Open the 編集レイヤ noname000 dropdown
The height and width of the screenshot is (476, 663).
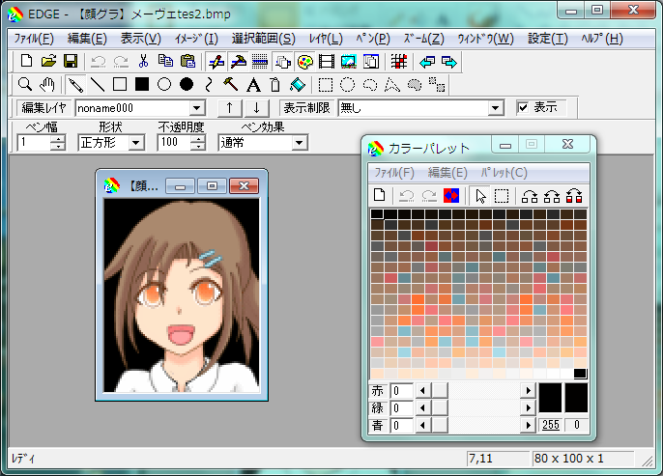196,108
